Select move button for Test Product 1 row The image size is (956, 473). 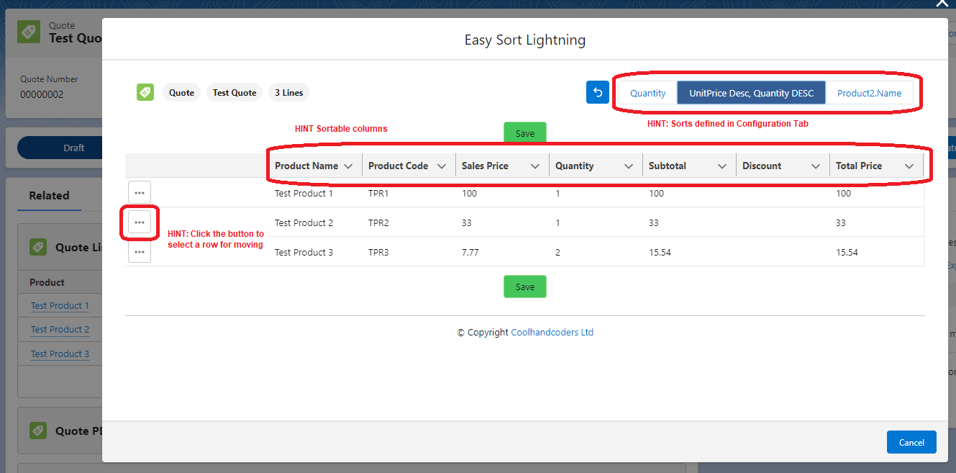(140, 192)
